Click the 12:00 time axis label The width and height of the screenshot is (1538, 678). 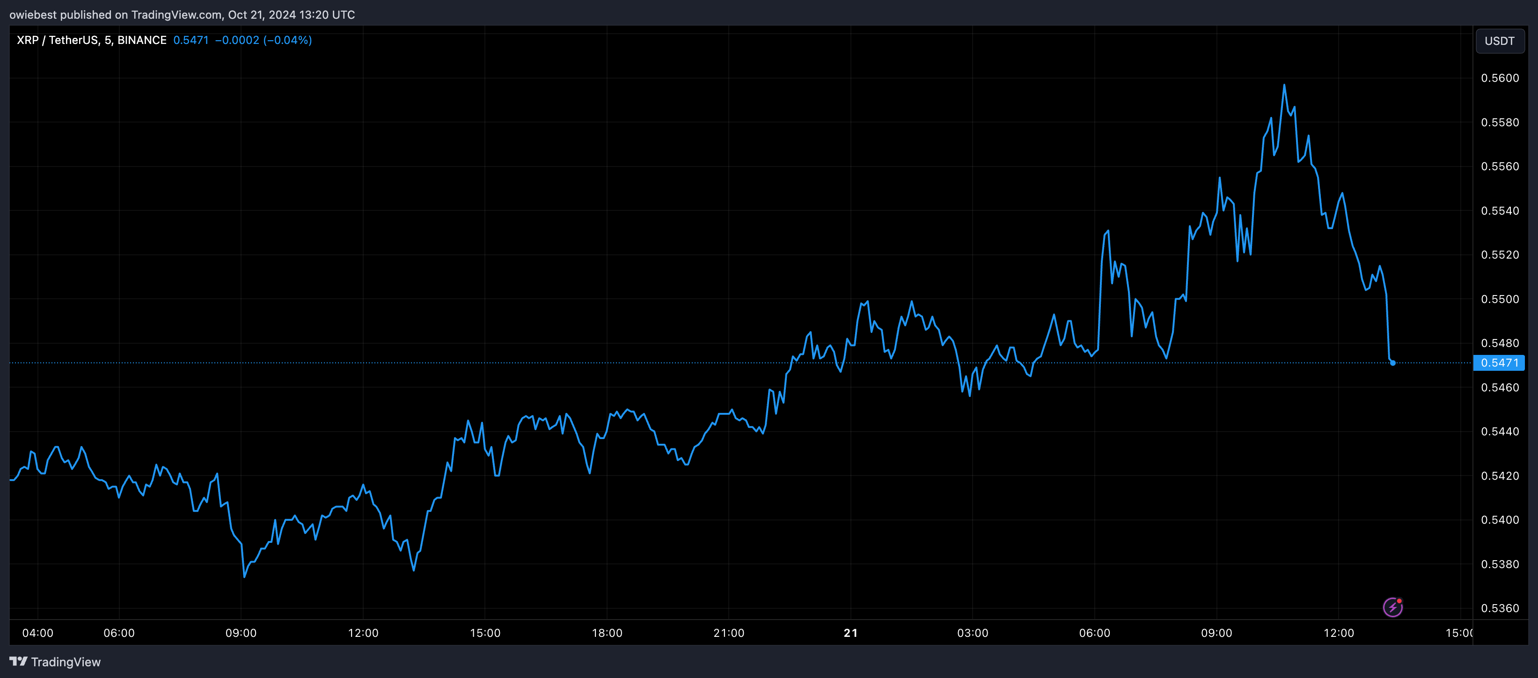363,633
